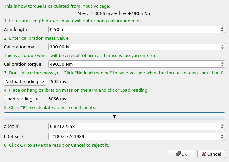Click the 3066 mv load value

tap(57, 99)
